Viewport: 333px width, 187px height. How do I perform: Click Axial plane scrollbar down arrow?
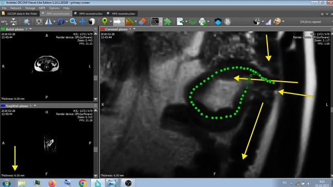(x=96, y=99)
